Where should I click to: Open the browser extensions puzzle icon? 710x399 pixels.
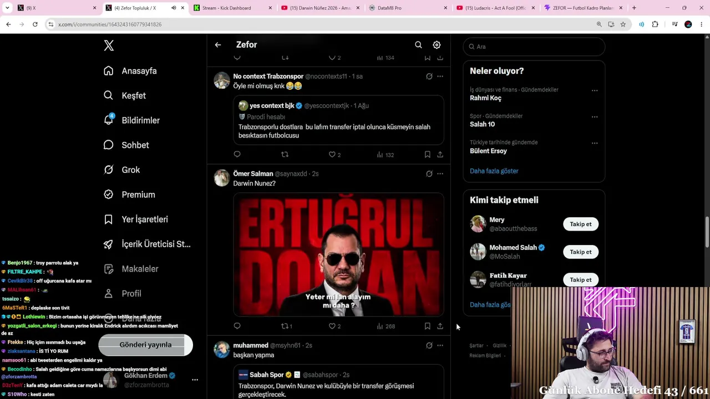[x=655, y=24]
